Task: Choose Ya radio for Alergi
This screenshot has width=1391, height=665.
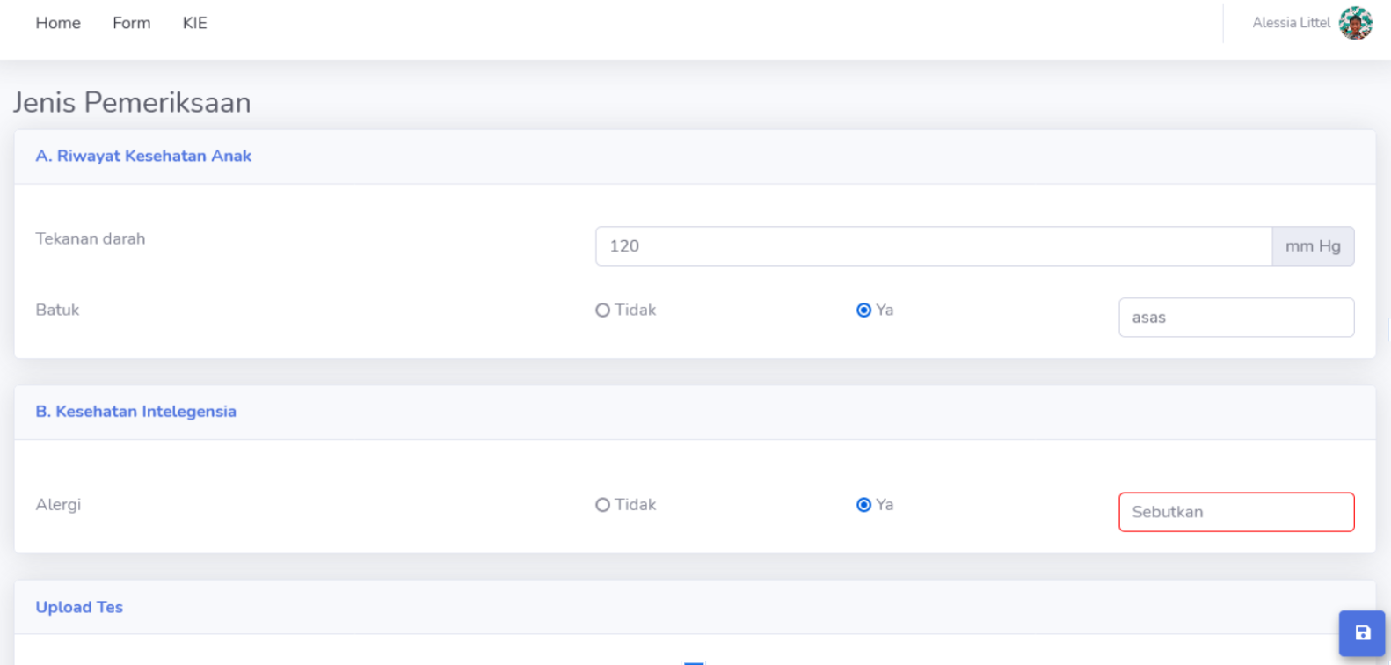Action: pos(863,505)
